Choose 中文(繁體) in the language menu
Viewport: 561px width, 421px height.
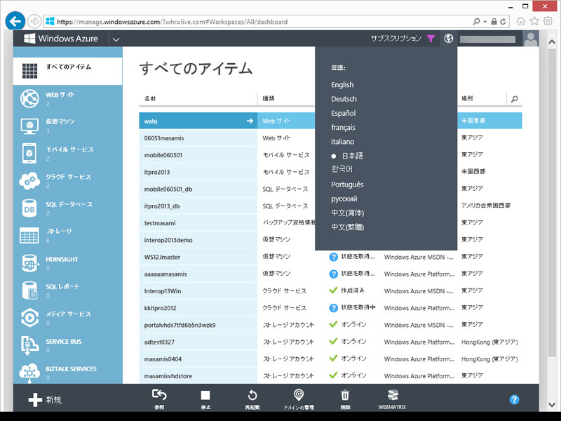347,227
